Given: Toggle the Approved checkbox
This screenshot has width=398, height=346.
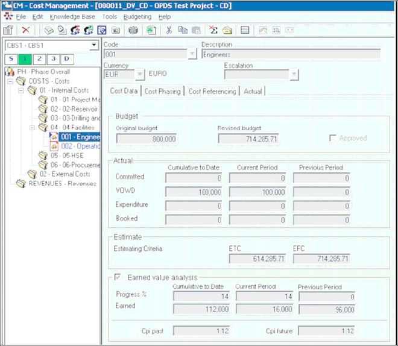Looking at the screenshot, I should pos(332,138).
